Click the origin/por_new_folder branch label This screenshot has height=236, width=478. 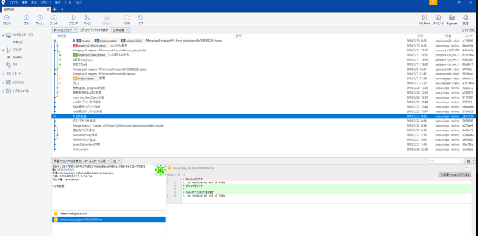coord(91,55)
